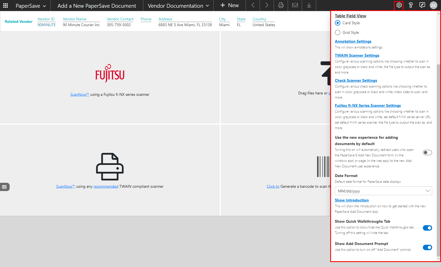This screenshot has height=267, width=441.
Task: Click the New button in toolbar
Action: click(230, 5)
